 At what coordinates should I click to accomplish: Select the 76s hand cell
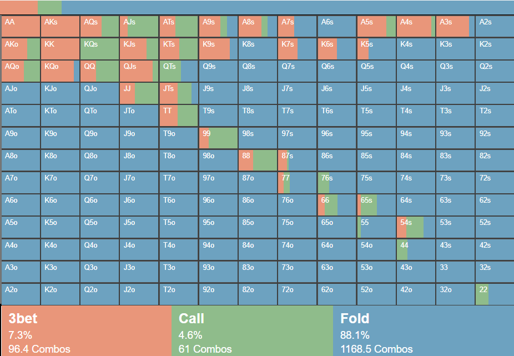click(x=336, y=182)
